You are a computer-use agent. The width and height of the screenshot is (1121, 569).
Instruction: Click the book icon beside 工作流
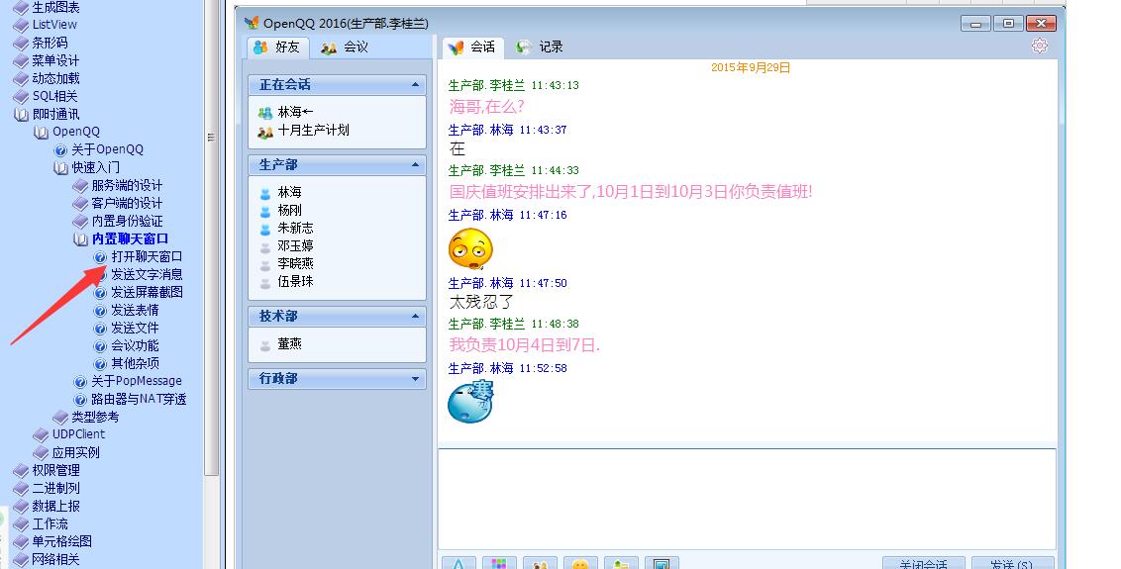pyautogui.click(x=22, y=524)
